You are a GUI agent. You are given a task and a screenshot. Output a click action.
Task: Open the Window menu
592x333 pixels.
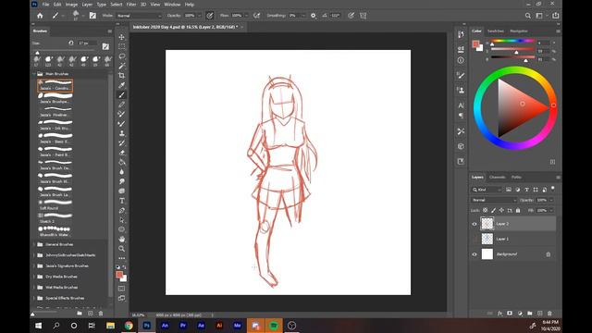point(172,5)
